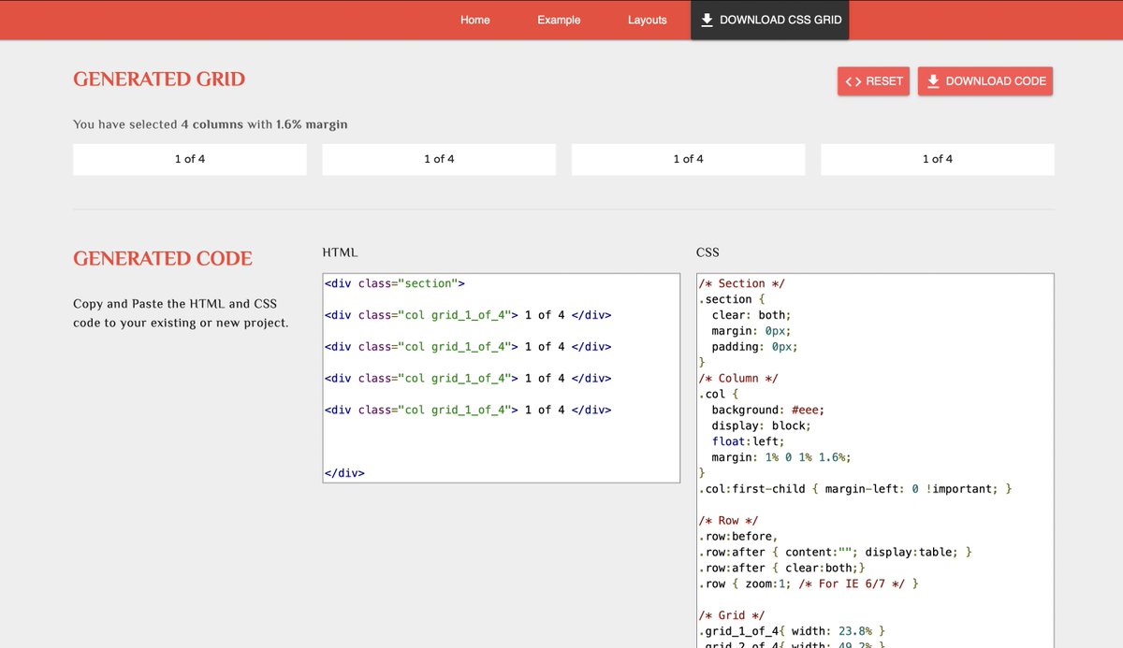1123x648 pixels.
Task: Open the Home page
Action: (x=475, y=20)
